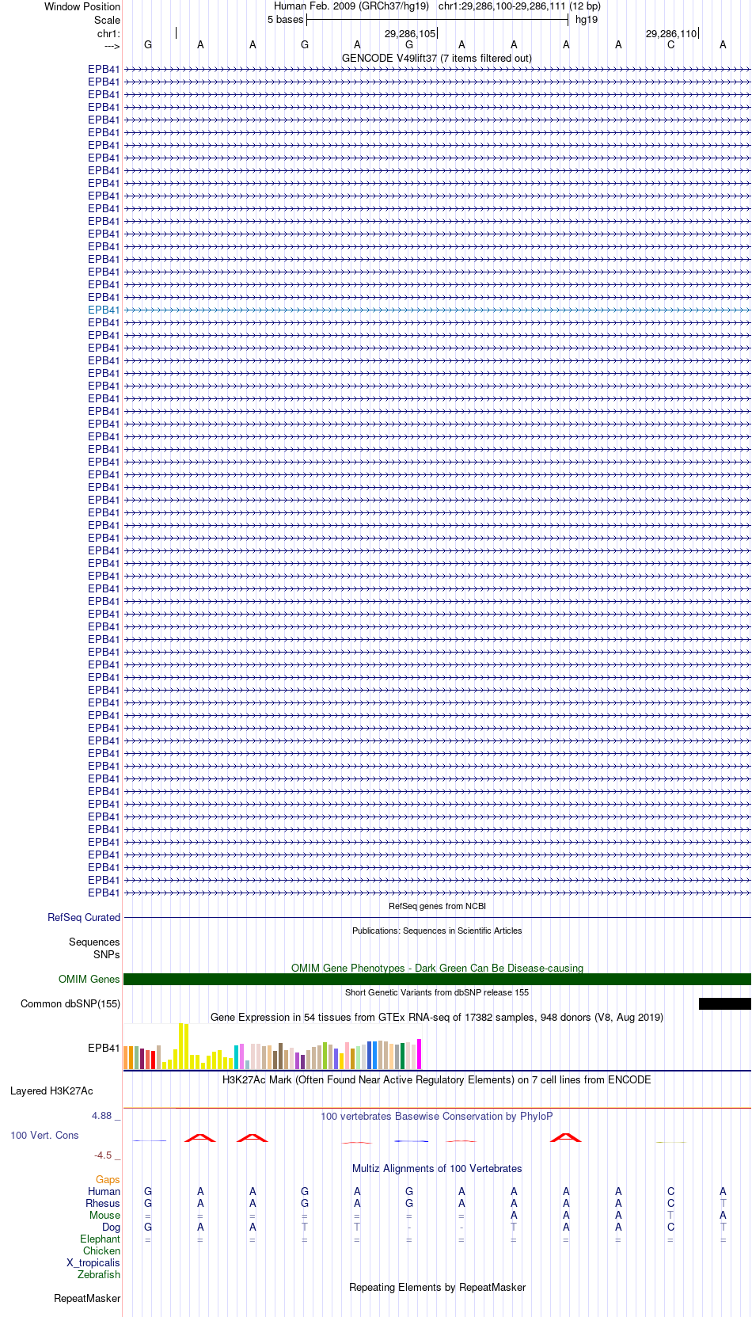Open Gene Expression in 54 tissues GTEx title
Screen dimensions: 752x1317
[437, 1018]
